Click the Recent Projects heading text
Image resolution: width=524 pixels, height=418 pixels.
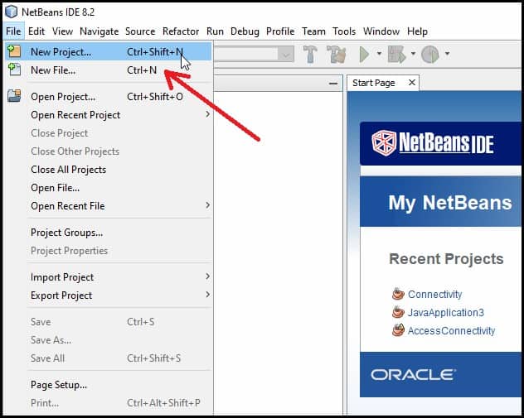point(446,259)
